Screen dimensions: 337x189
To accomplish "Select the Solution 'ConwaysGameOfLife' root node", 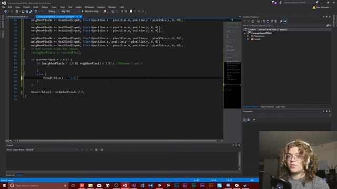I will click(x=267, y=29).
